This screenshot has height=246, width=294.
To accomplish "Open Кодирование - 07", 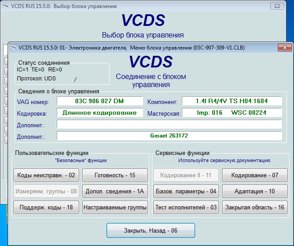I will pyautogui.click(x=255, y=175).
